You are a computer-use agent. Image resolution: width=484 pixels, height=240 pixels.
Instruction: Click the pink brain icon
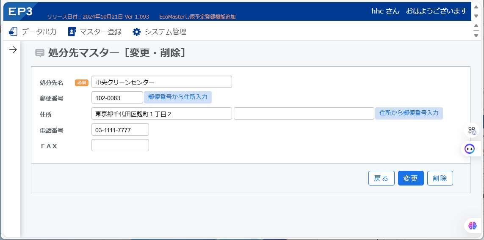472,226
